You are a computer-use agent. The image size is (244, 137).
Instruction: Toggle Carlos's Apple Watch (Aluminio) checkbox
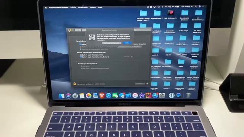pyautogui.click(x=81, y=55)
